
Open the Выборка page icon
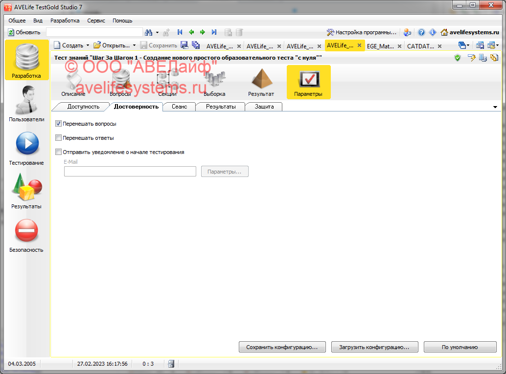click(214, 82)
